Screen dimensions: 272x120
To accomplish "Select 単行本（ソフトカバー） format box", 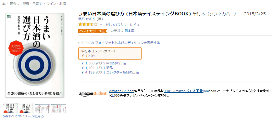I will click(110, 53).
